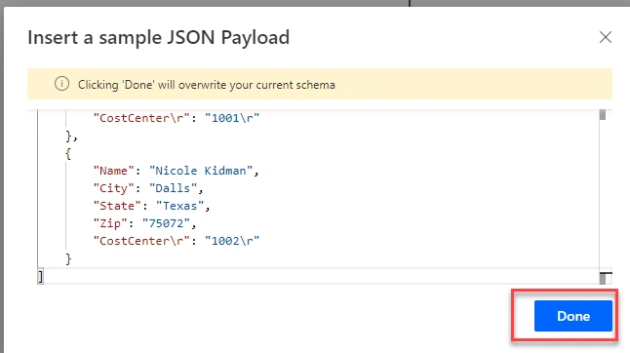Click the dialog title Insert a sample JSON Payload

coord(159,38)
